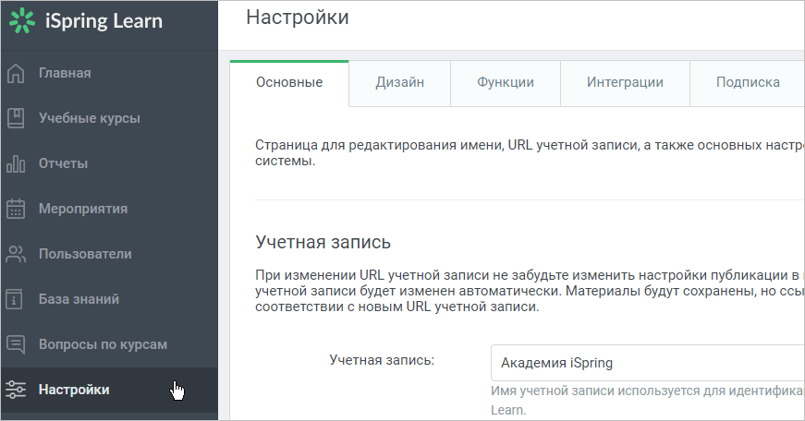This screenshot has height=421, width=805.
Task: Click the book icon beside Учебные курсы
Action: coord(16,118)
